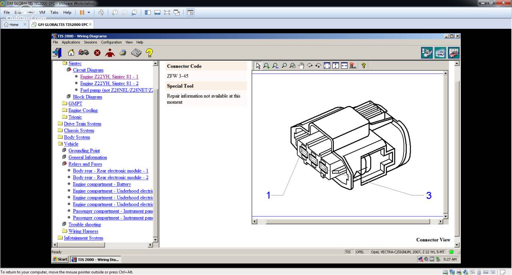Expand the Block Diagram node
Image resolution: width=512 pixels, height=275 pixels.
point(69,97)
